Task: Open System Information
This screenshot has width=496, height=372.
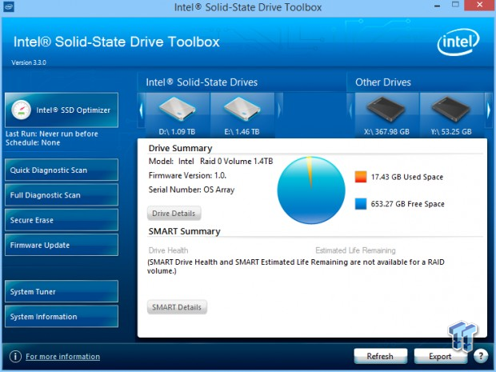Action: tap(62, 316)
